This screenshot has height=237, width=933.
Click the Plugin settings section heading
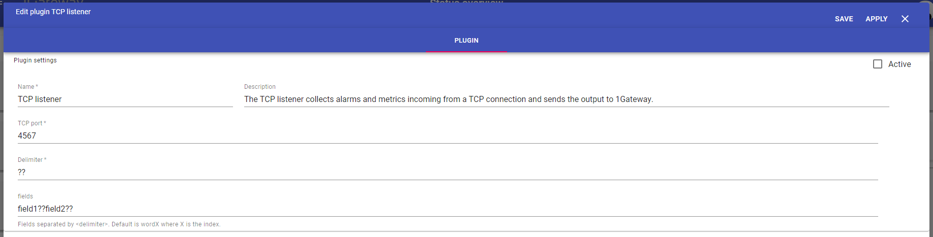pyautogui.click(x=35, y=60)
